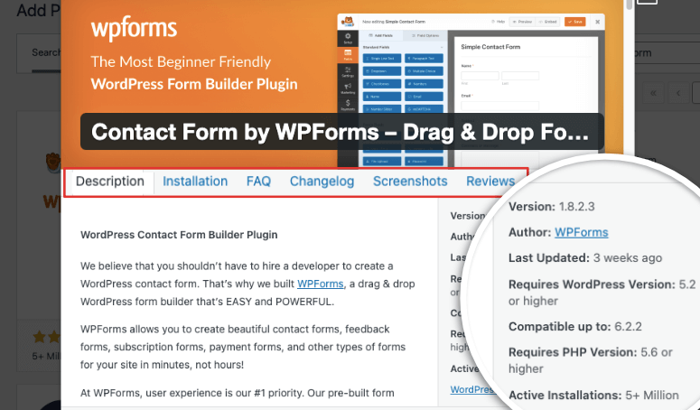Click the 'WordPress Contact Form Builder Plugin' heading

179,235
